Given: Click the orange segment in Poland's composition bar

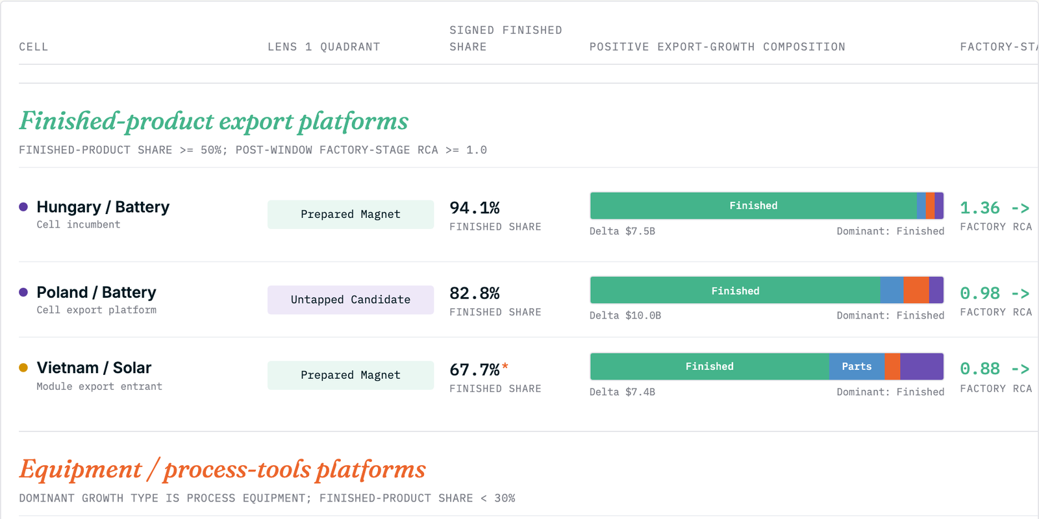Looking at the screenshot, I should [916, 290].
